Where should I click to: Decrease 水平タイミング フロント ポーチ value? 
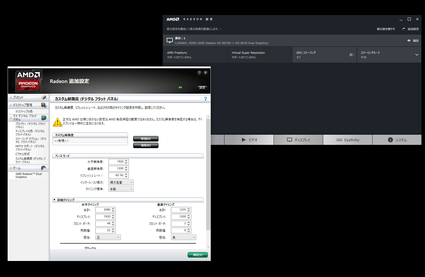pyautogui.click(x=113, y=225)
